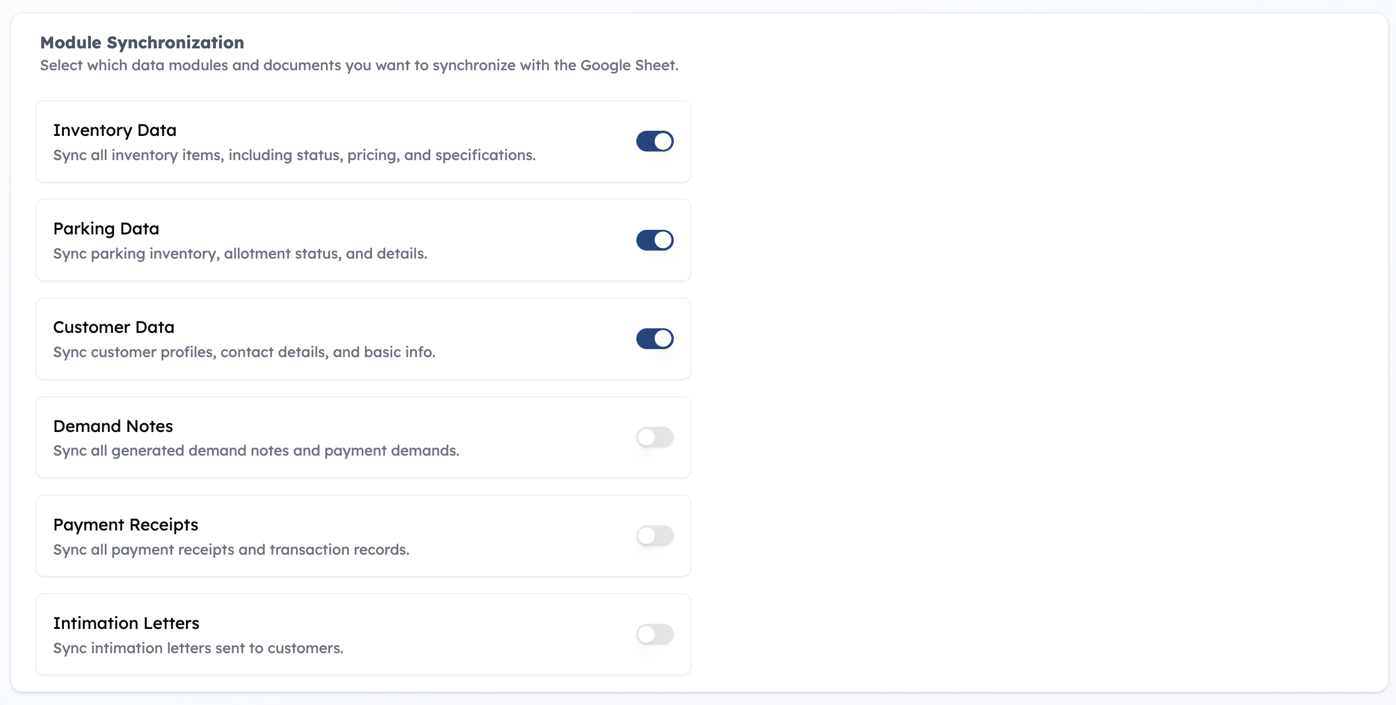This screenshot has width=1396, height=705.
Task: Click the letters sent to customers description
Action: [x=198, y=649]
